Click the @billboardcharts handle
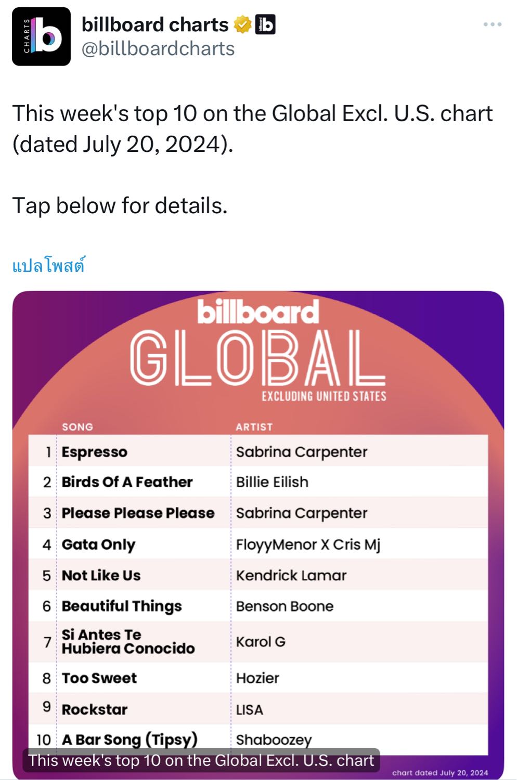The image size is (517, 780). [x=158, y=49]
